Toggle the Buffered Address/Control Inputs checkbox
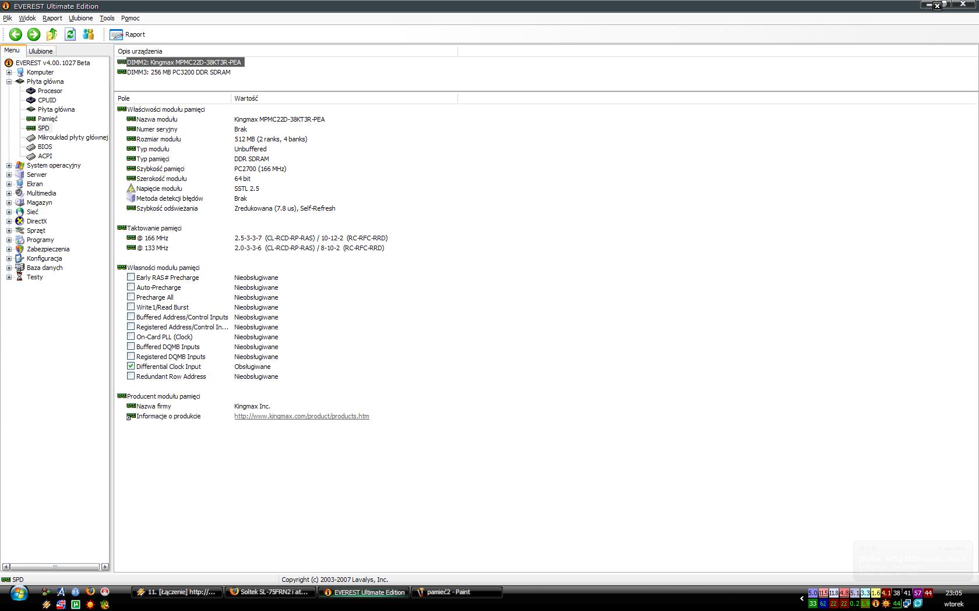The height and width of the screenshot is (611, 979). click(131, 317)
